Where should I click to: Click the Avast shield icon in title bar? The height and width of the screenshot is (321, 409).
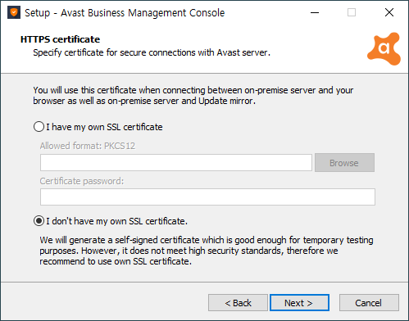(14, 12)
